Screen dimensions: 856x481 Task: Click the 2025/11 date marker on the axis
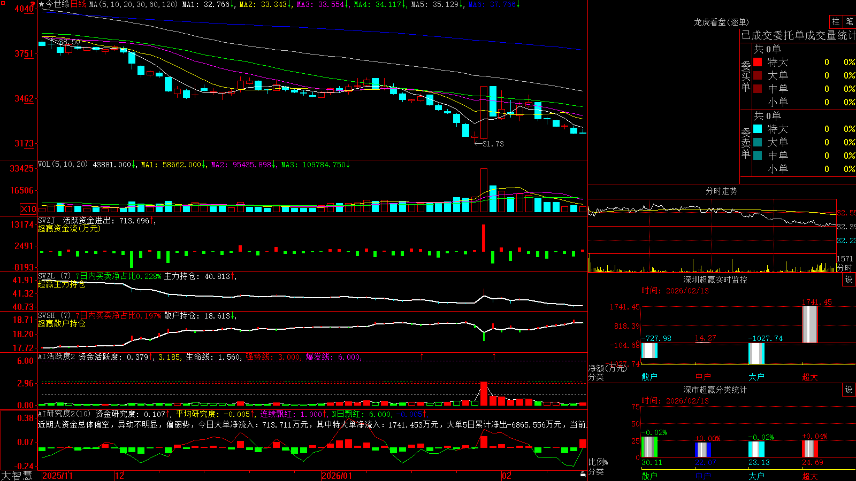click(x=57, y=476)
